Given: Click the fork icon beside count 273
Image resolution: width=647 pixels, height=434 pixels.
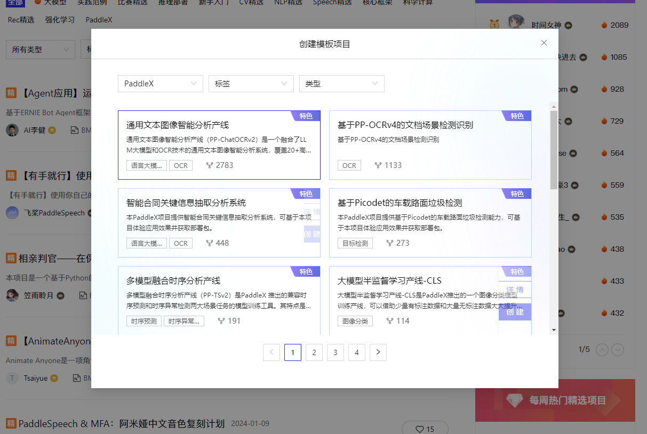Looking at the screenshot, I should click(389, 243).
